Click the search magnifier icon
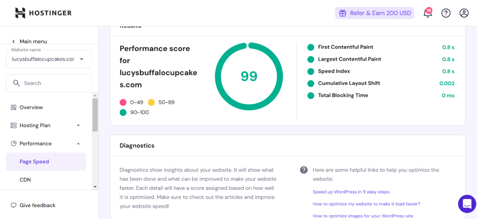 coord(16,83)
